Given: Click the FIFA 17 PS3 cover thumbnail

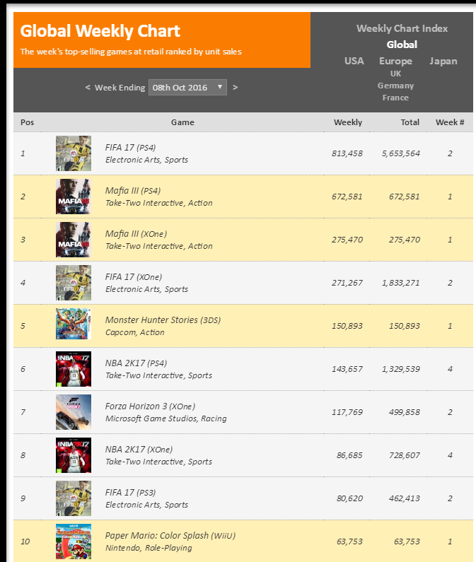Looking at the screenshot, I should click(x=74, y=498).
